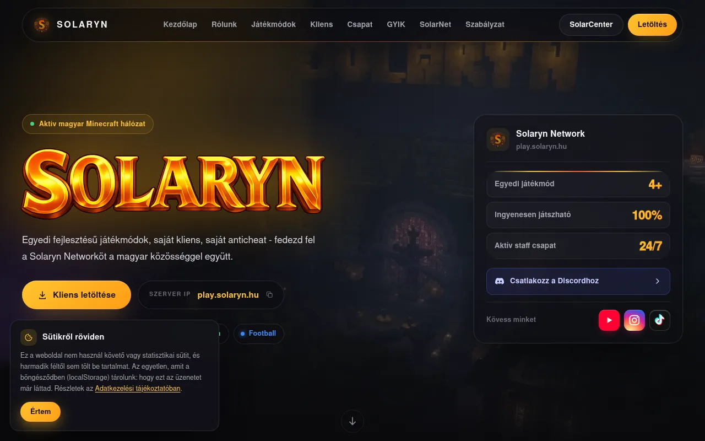Click the Aktív staff csapat stat row

point(578,246)
